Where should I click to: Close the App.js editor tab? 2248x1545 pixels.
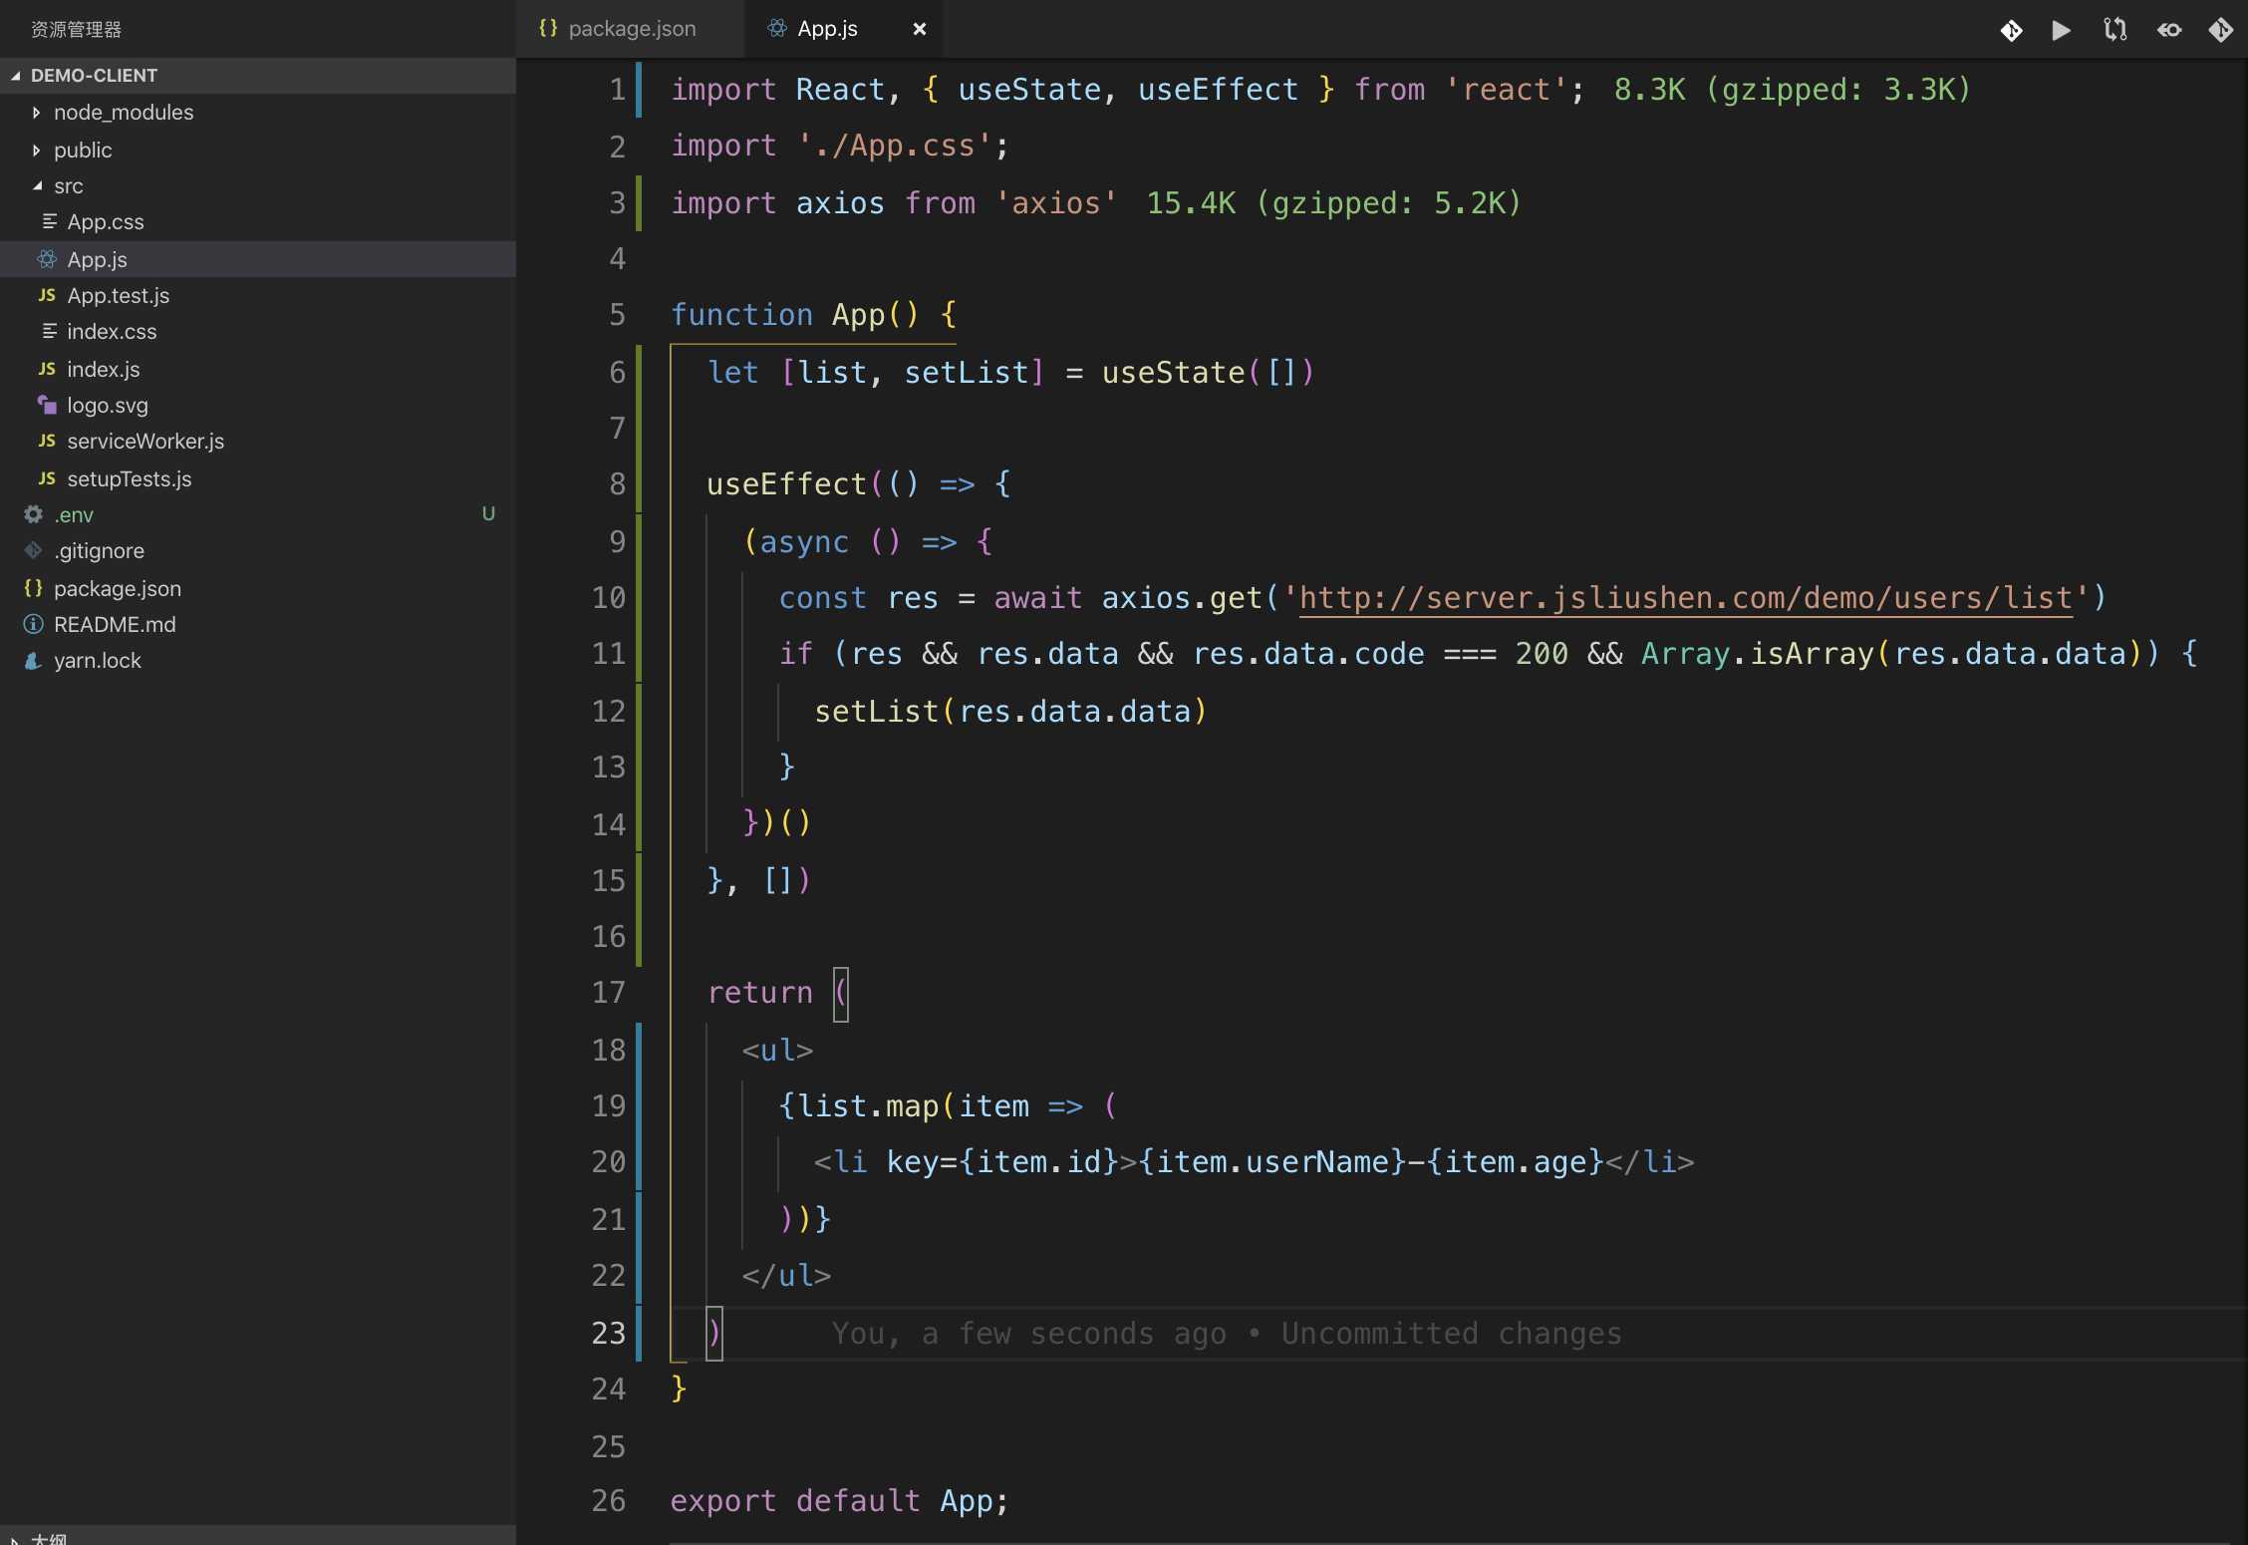point(919,29)
